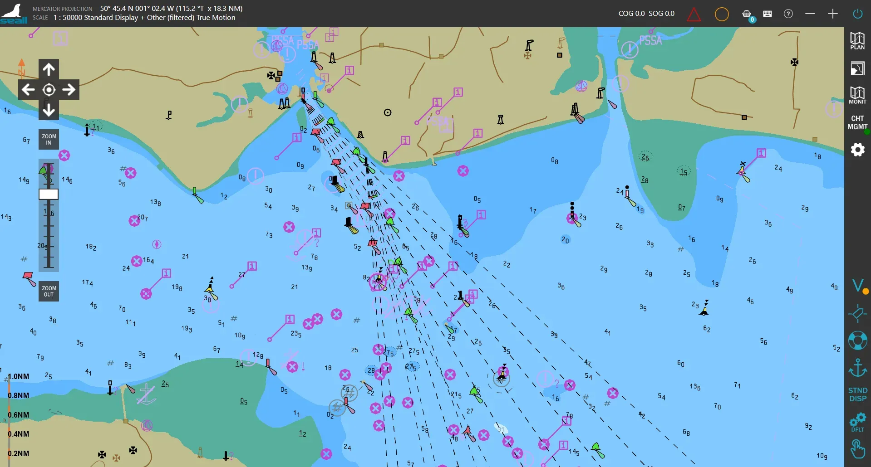Viewport: 871px width, 467px height.
Task: Open the PLAN route planning mode
Action: click(857, 41)
